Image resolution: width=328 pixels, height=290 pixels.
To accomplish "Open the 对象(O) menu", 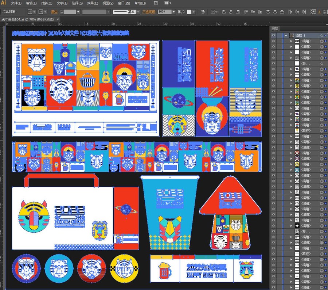I will point(46,3).
